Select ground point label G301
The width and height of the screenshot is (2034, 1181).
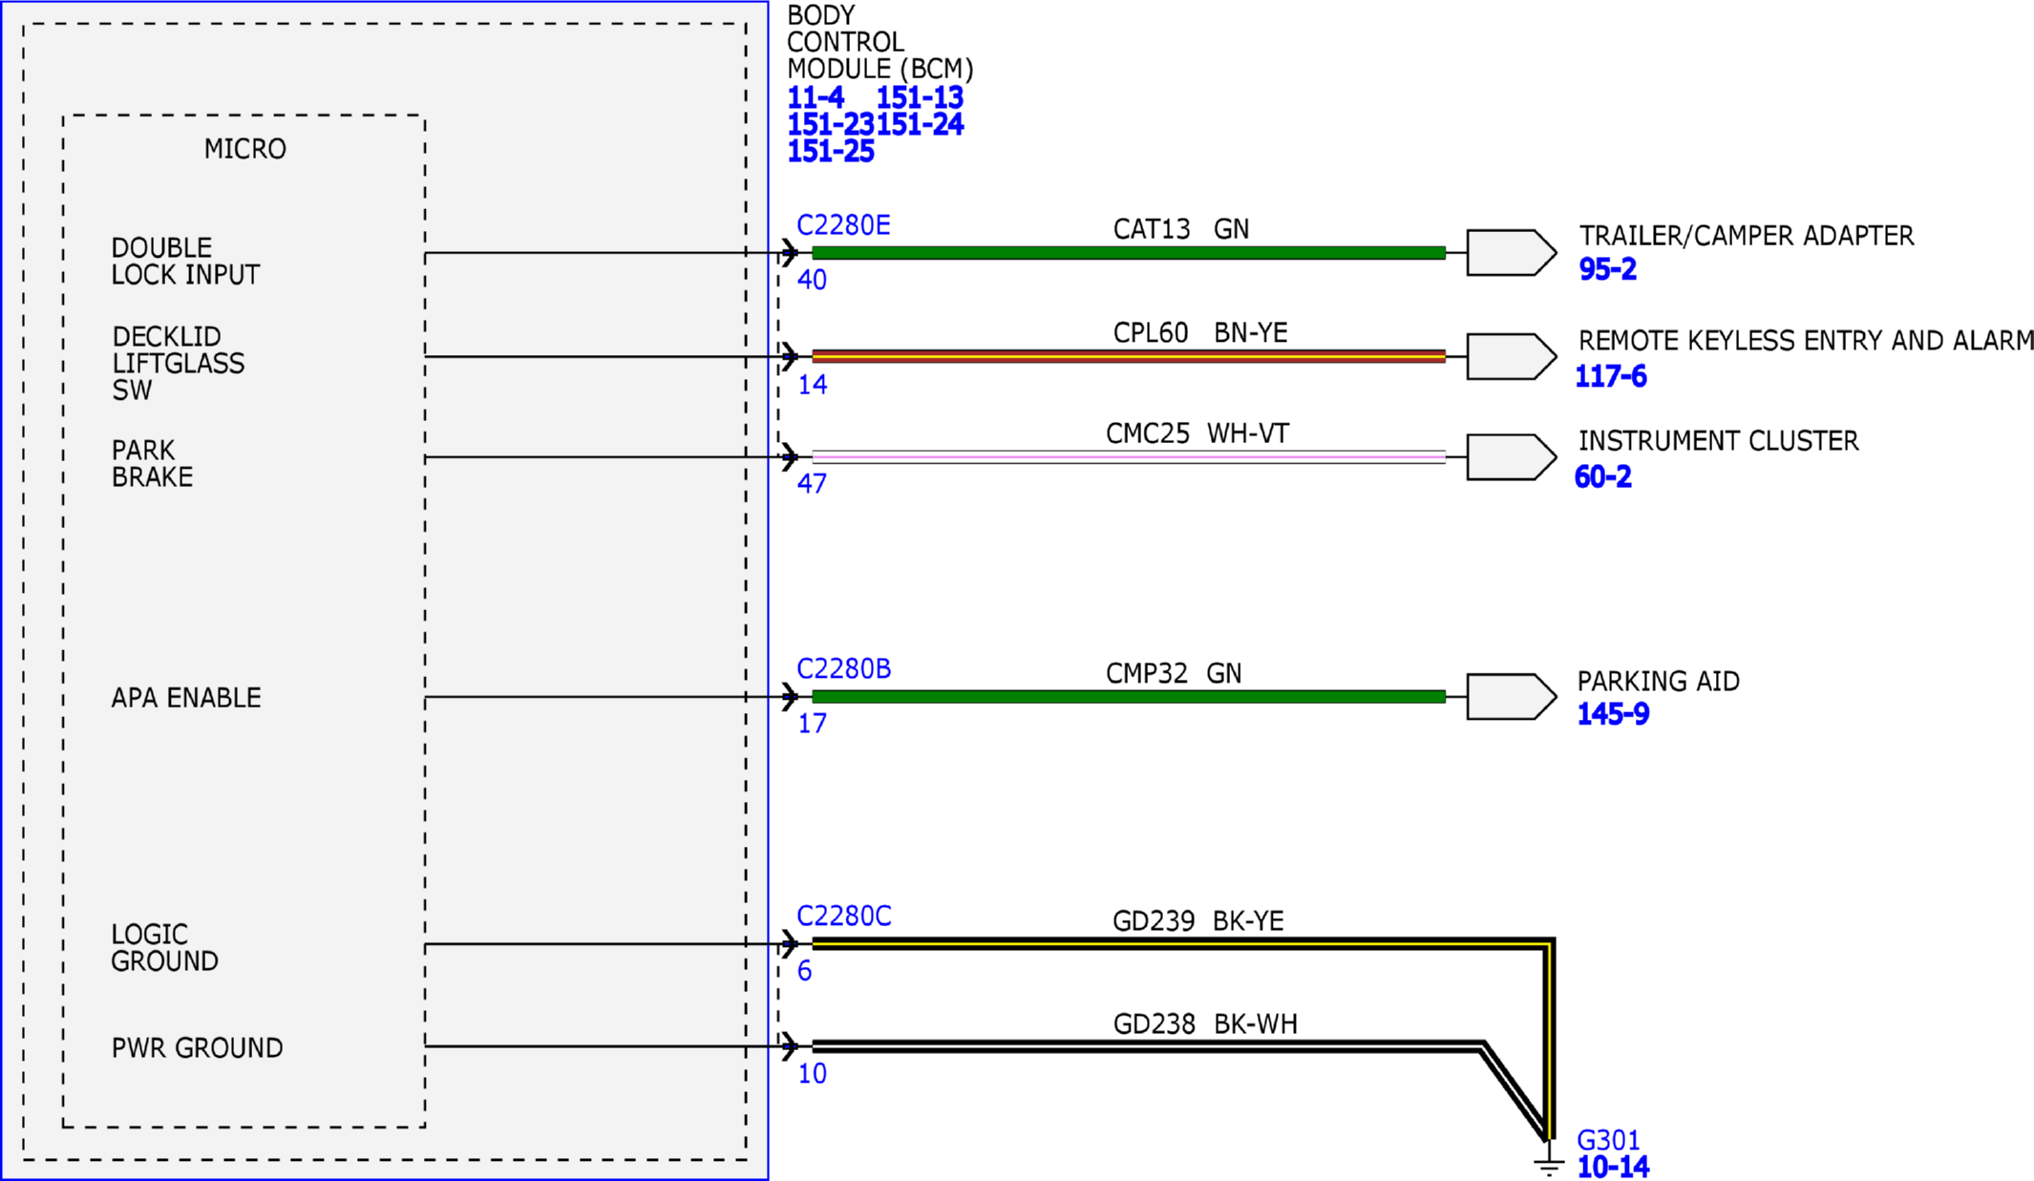pos(1608,1140)
